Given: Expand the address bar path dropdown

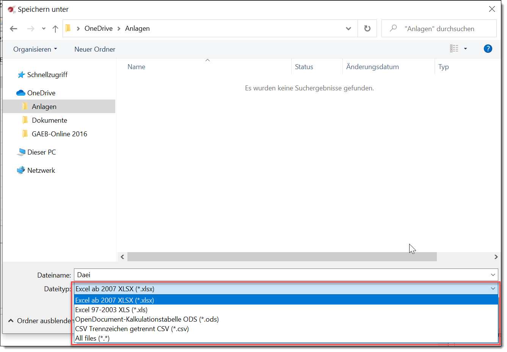Looking at the screenshot, I should 348,29.
